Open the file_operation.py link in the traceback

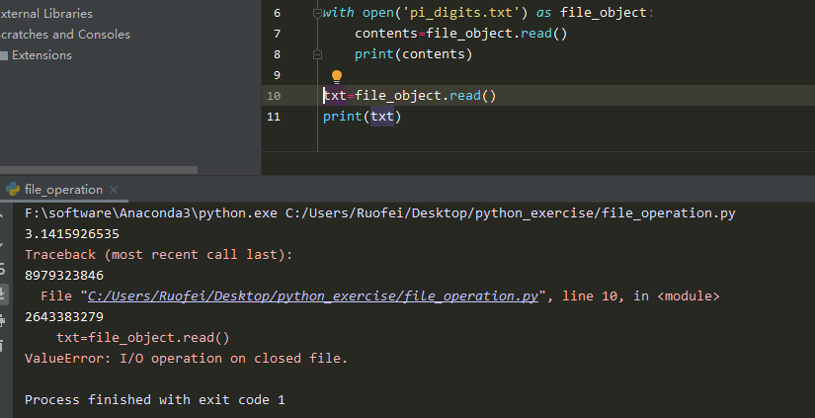pos(313,295)
